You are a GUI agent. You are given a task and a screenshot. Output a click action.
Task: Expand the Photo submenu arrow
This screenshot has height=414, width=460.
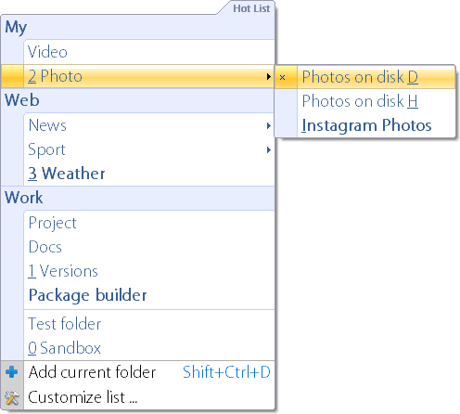pos(268,77)
